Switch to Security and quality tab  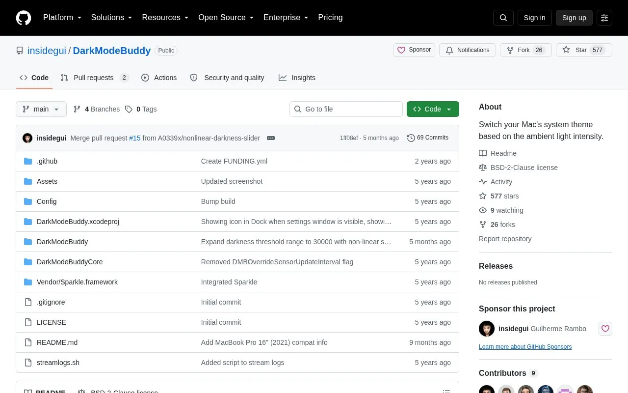pyautogui.click(x=227, y=78)
